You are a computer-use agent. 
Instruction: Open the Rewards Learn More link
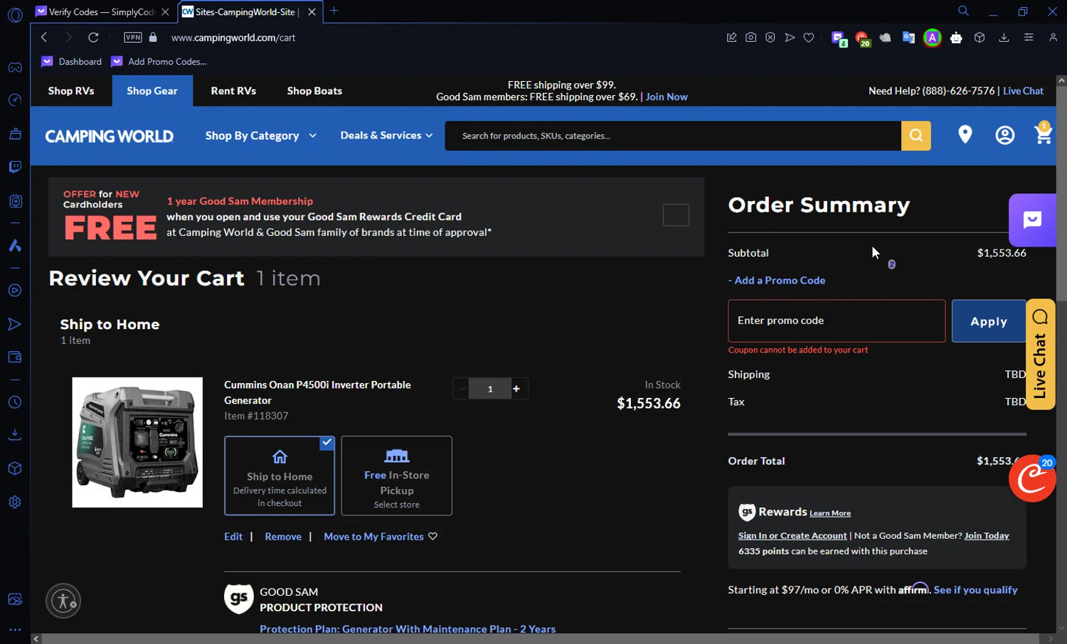[830, 513]
